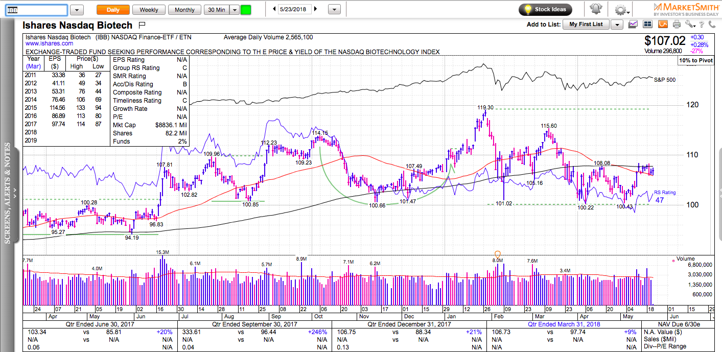Click the chart view icon
Screen dimensions: 722x352
pyautogui.click(x=633, y=24)
